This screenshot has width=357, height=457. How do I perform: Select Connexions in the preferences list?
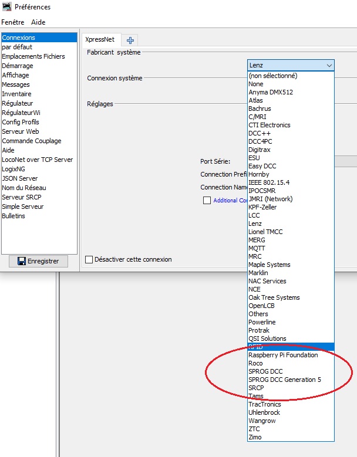(x=39, y=38)
